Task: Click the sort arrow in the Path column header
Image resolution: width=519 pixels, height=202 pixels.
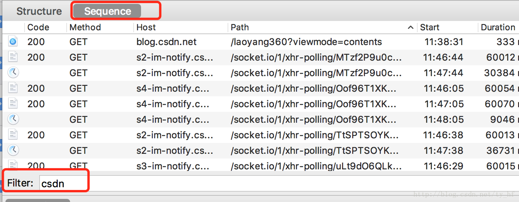Action: [x=410, y=28]
